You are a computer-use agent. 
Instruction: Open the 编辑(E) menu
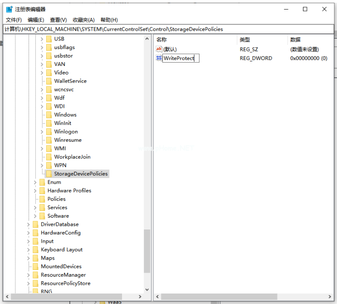coord(36,20)
